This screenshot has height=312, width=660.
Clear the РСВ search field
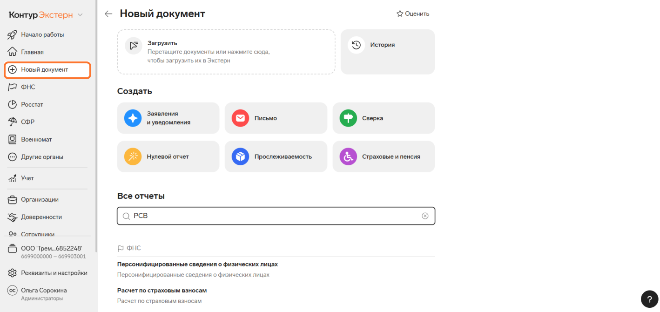[x=425, y=216]
